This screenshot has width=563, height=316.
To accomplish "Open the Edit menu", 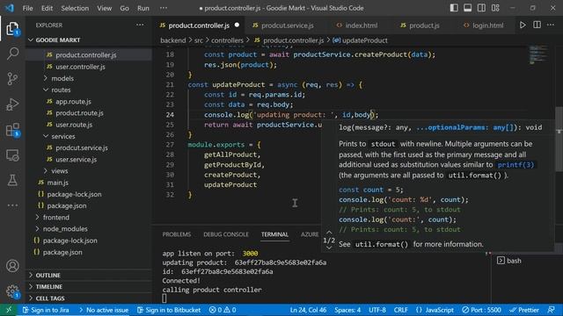I will [47, 8].
